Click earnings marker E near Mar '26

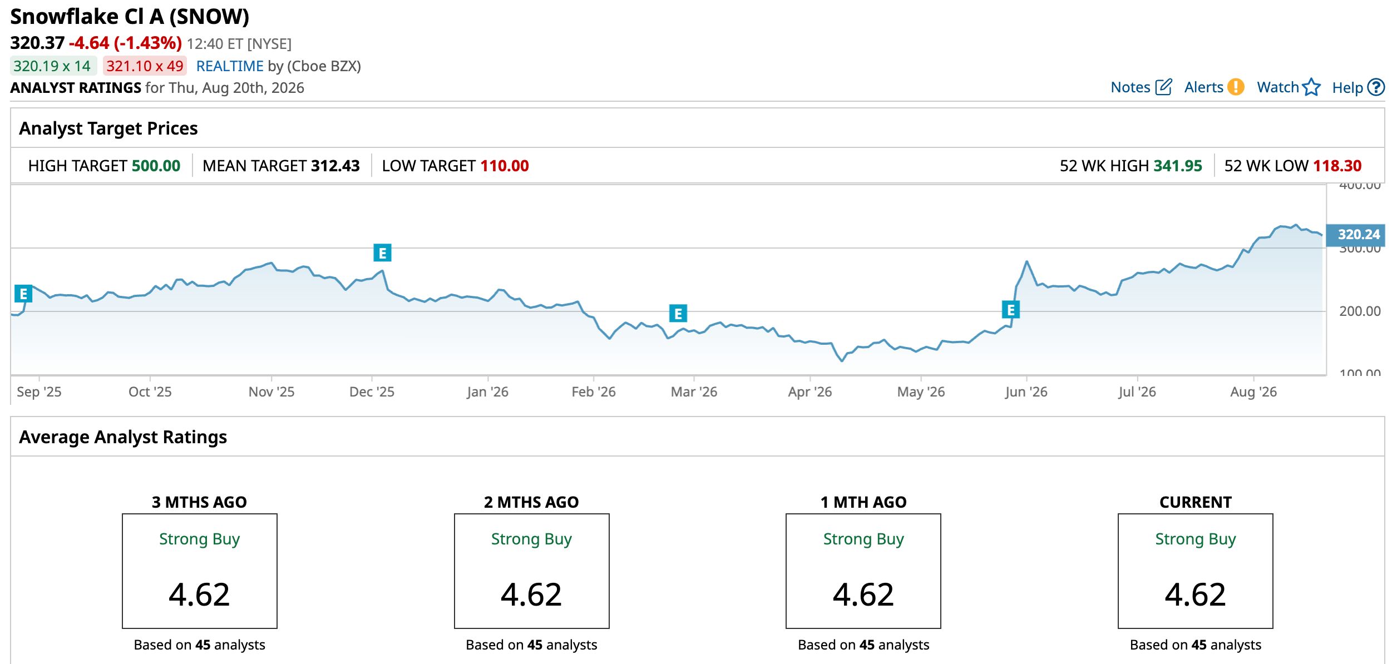click(x=678, y=314)
